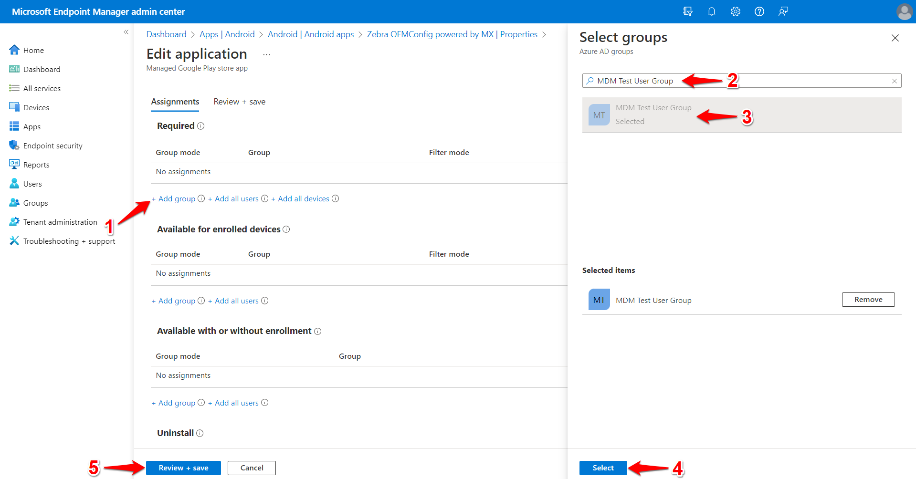This screenshot has height=479, width=916.
Task: Open the feedback icon in header
Action: 783,11
